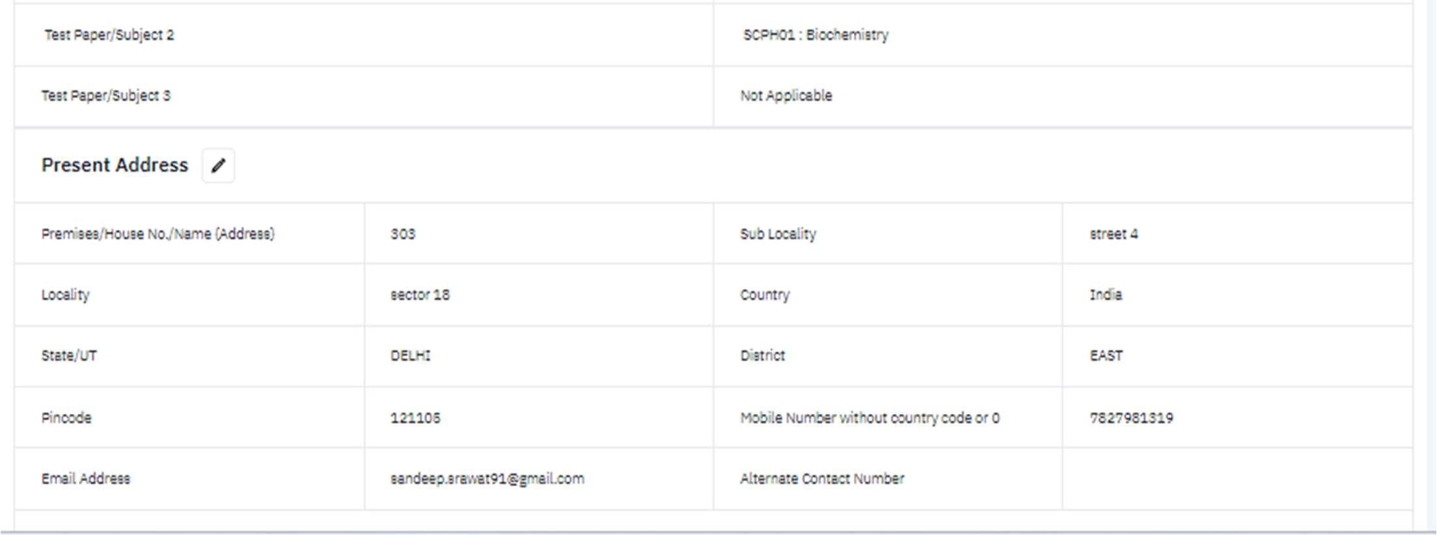Click the Test Paper/Subject 2 label
Image resolution: width=1437 pixels, height=535 pixels.
tap(109, 35)
